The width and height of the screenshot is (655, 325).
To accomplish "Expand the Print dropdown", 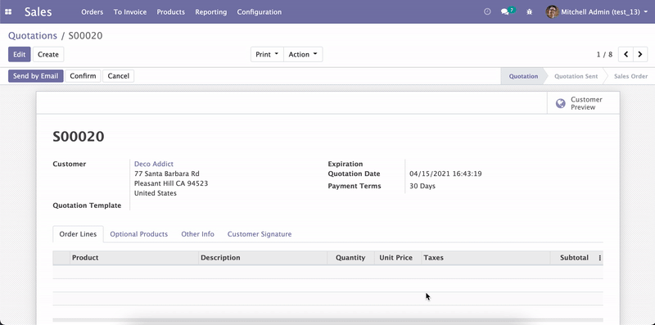I will (x=267, y=54).
